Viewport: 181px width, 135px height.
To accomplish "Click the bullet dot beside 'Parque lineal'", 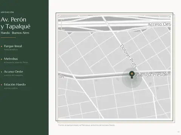I will [x=2, y=46].
